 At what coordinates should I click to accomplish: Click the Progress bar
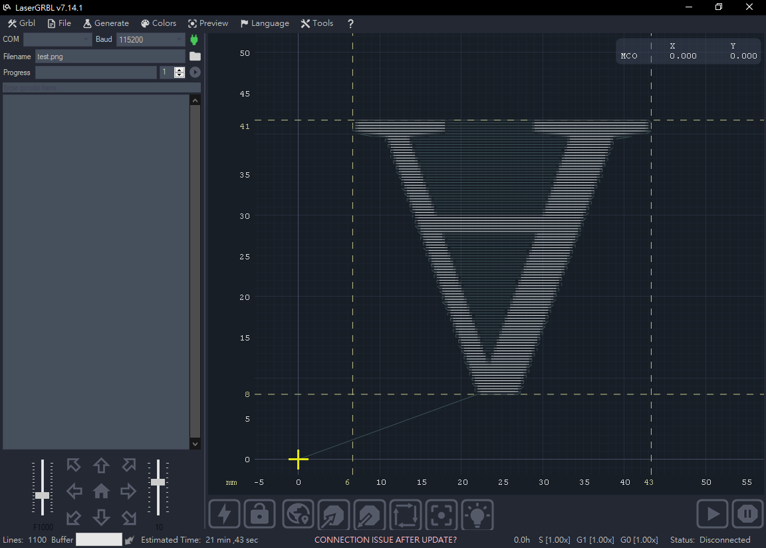click(96, 72)
